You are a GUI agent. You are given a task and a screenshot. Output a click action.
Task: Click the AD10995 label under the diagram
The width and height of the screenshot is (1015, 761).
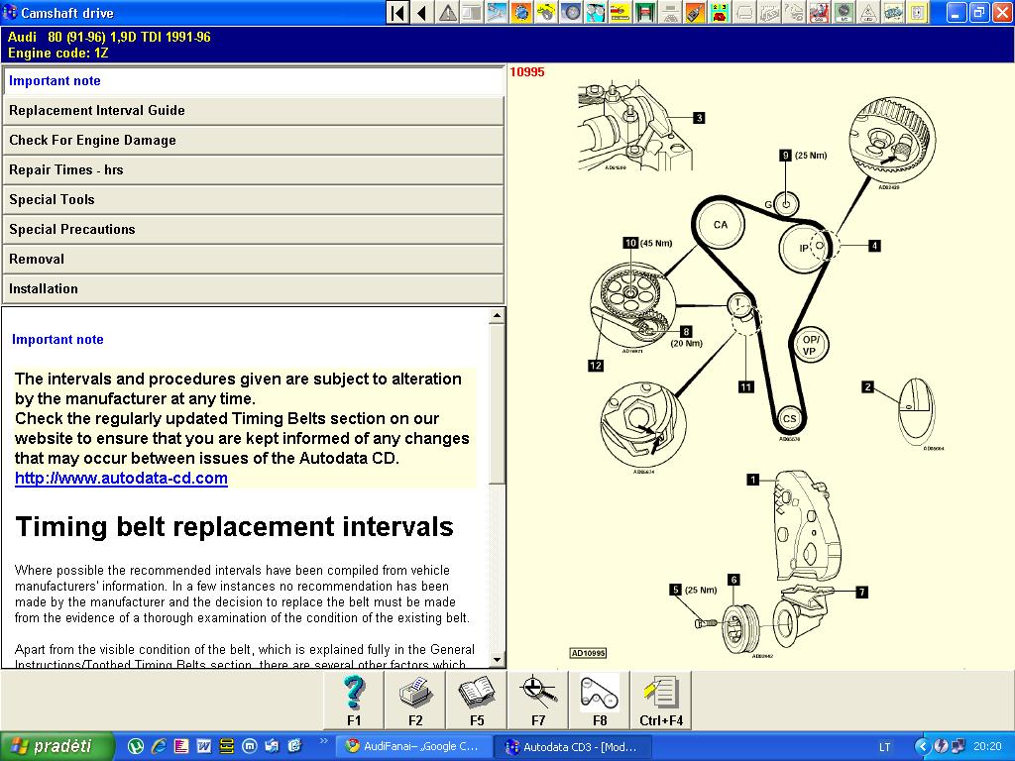pyautogui.click(x=588, y=653)
